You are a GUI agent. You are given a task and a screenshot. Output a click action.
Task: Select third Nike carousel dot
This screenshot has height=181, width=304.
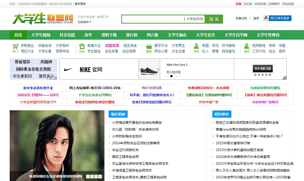click(175, 76)
